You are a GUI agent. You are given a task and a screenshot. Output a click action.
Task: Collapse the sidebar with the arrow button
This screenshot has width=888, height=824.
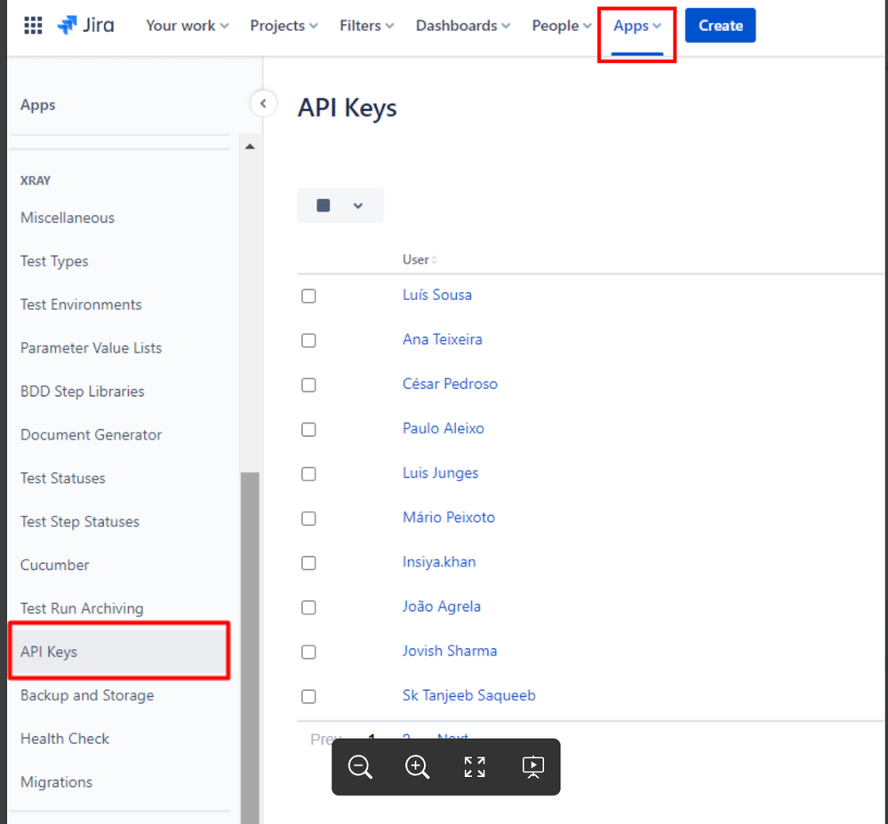263,104
